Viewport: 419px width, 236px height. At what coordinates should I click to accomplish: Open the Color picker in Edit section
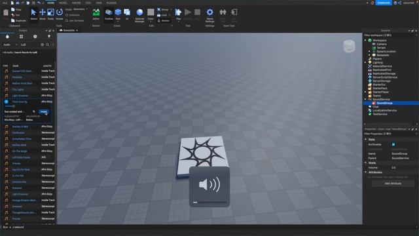tap(151, 14)
